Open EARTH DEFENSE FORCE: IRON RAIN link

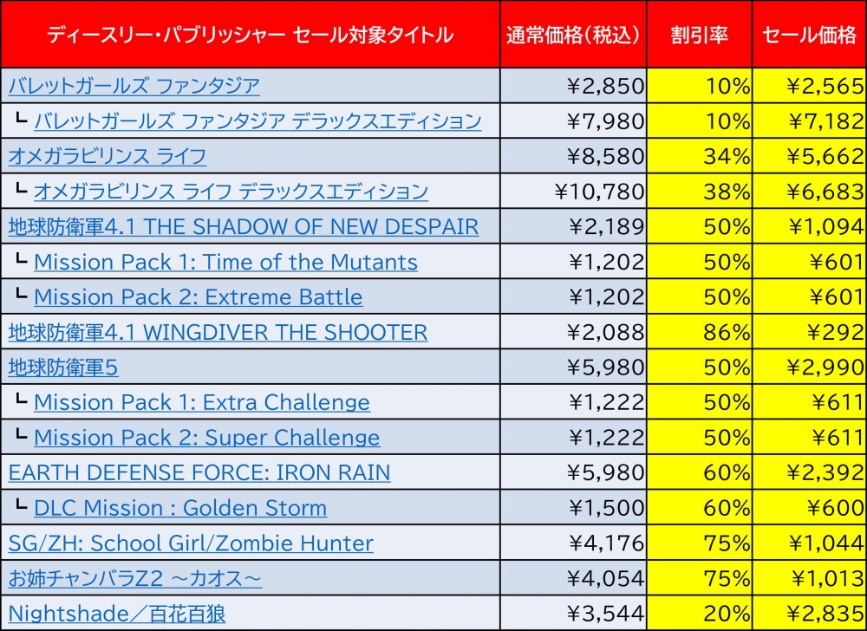coord(199,472)
